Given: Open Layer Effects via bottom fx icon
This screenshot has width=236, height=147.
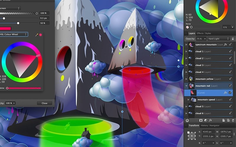Looking at the screenshot, I should coord(210,120).
